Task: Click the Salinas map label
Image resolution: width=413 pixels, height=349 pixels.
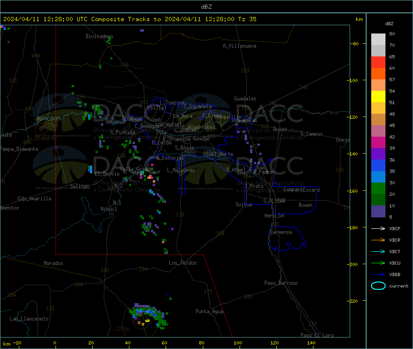Action: point(79,186)
